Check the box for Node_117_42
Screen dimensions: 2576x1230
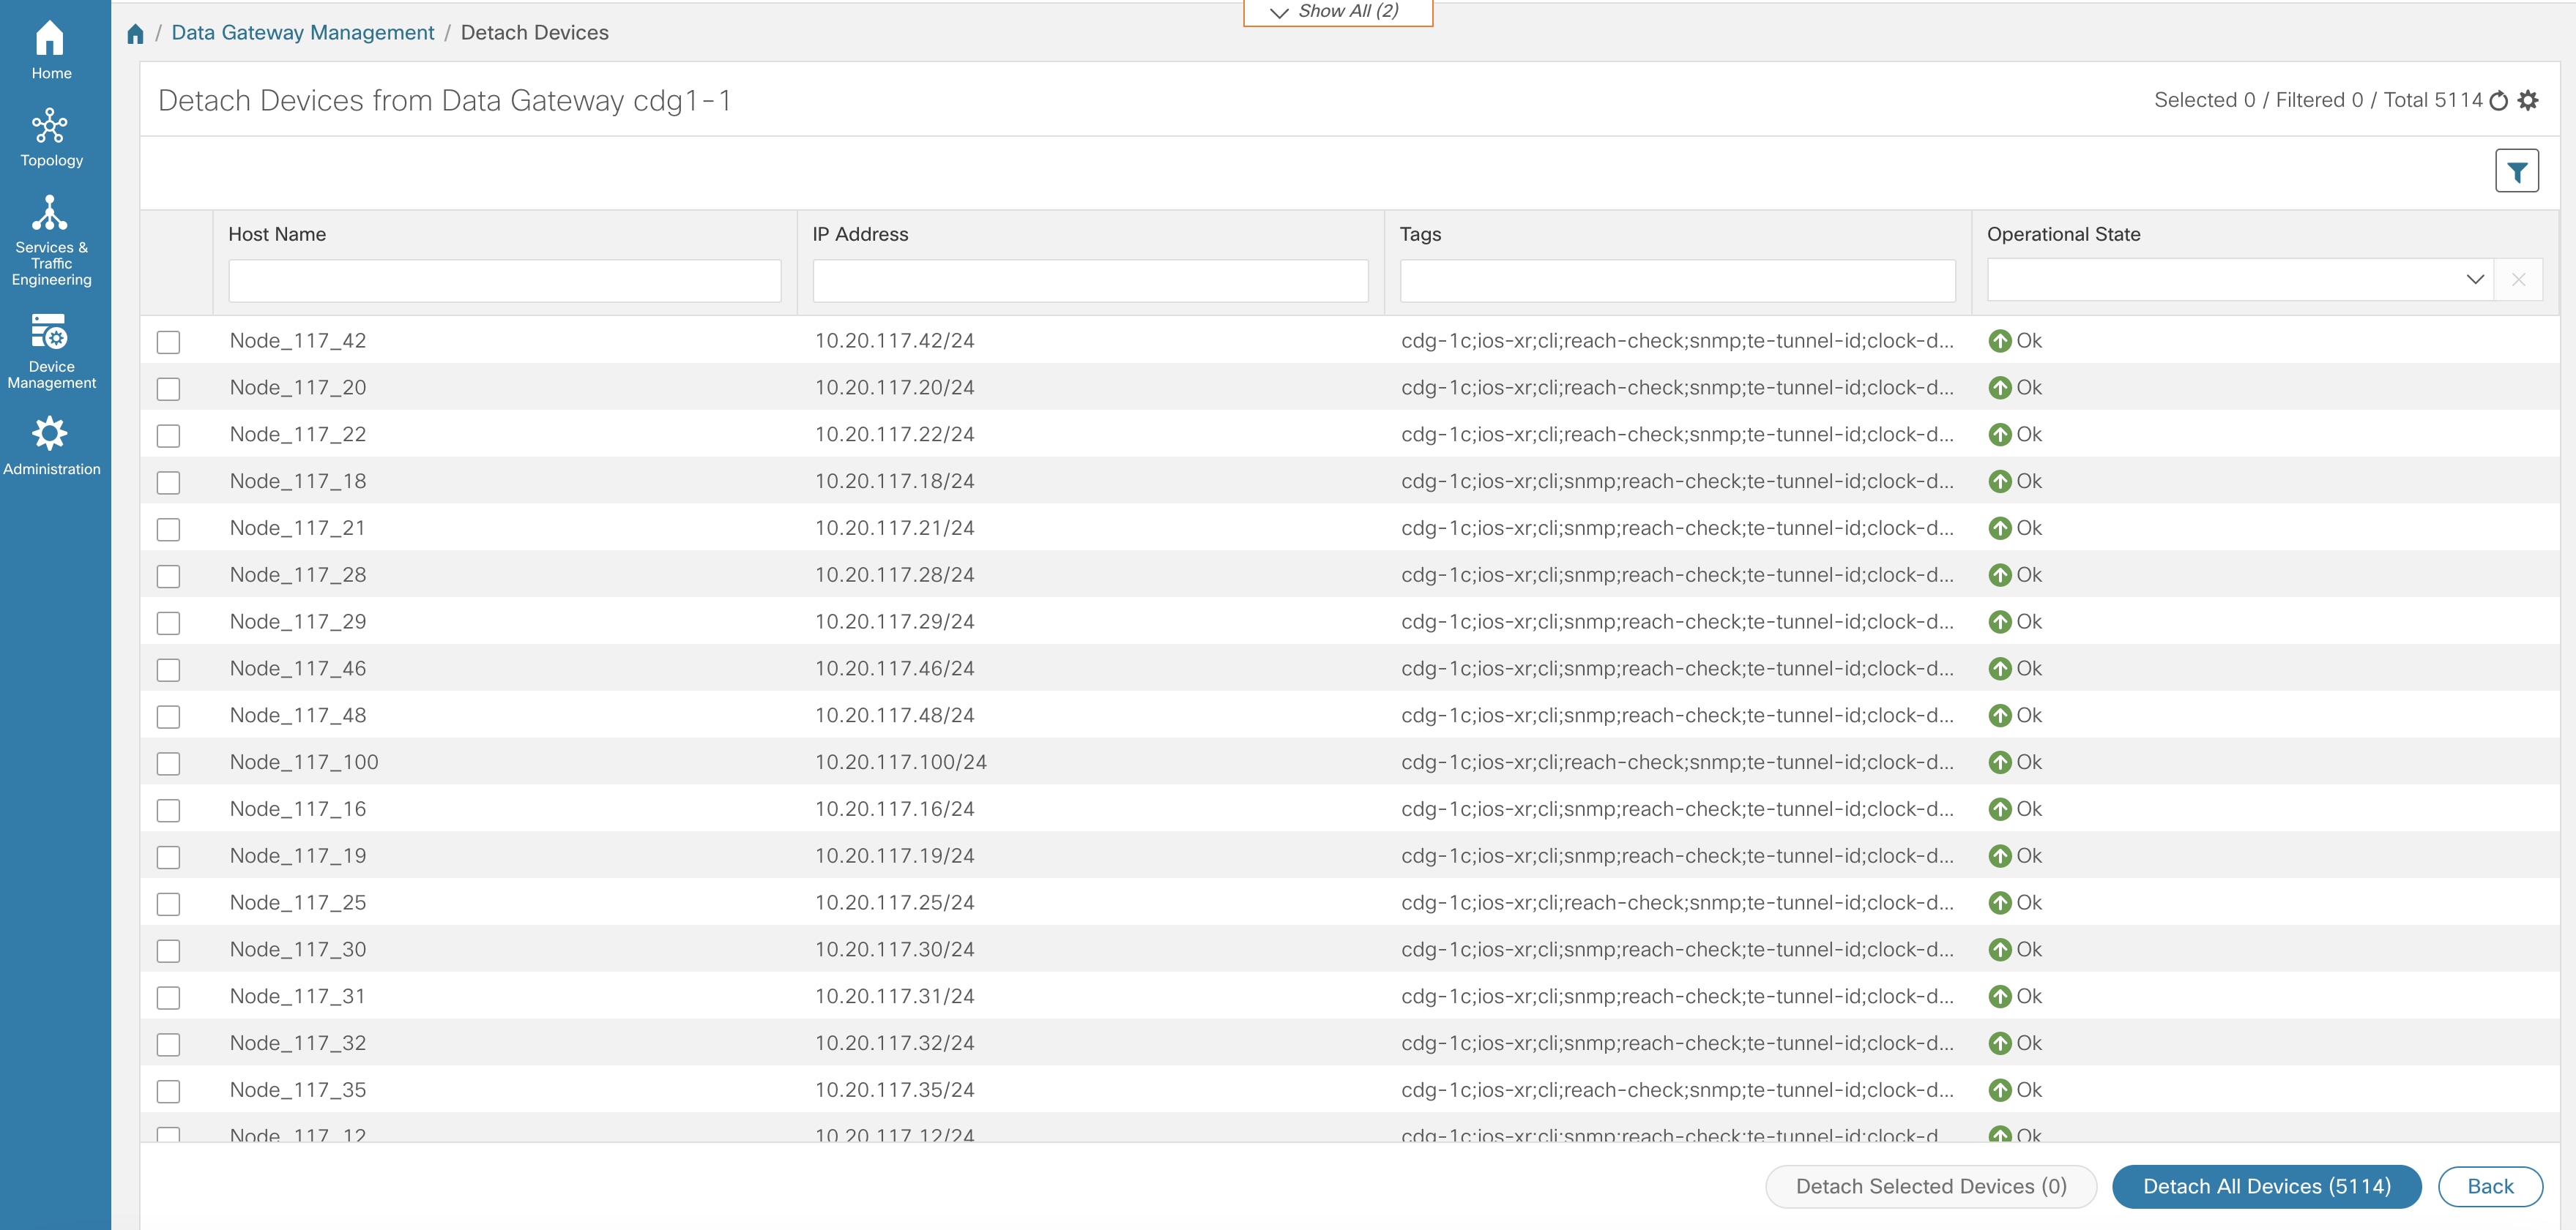click(169, 342)
